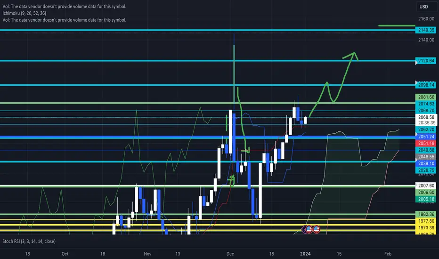Viewport: 439px width, 259px height.
Task: Click the bar countdown timer 20:35:39
Action: pyautogui.click(x=426, y=123)
